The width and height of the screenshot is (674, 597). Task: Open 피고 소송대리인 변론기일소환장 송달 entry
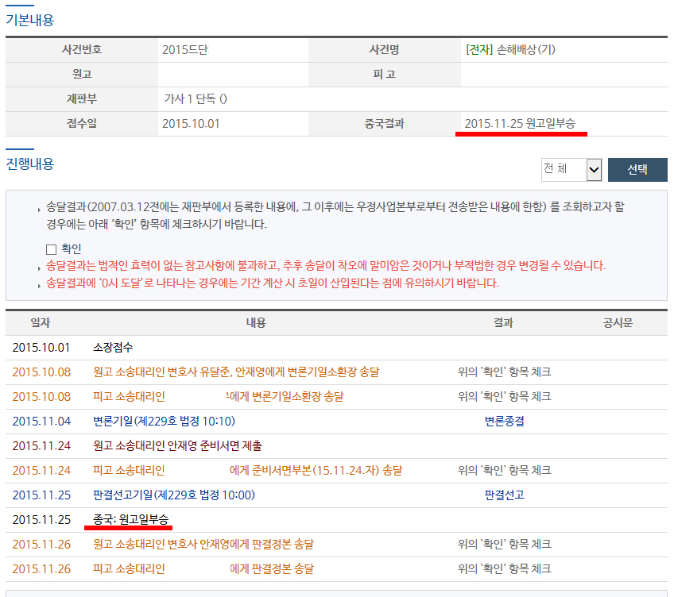(x=219, y=396)
